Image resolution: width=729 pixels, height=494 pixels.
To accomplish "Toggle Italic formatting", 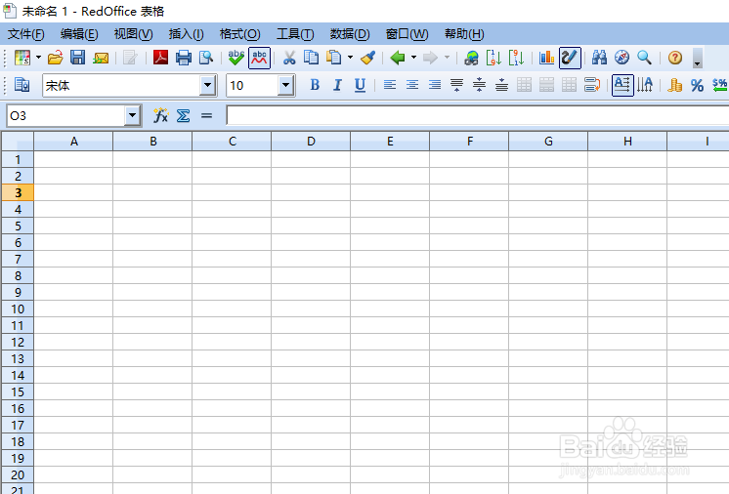I will point(337,85).
